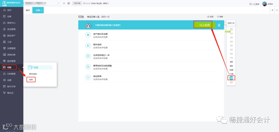
Task: Switch to the 首页 tab
Action: coord(28,10)
